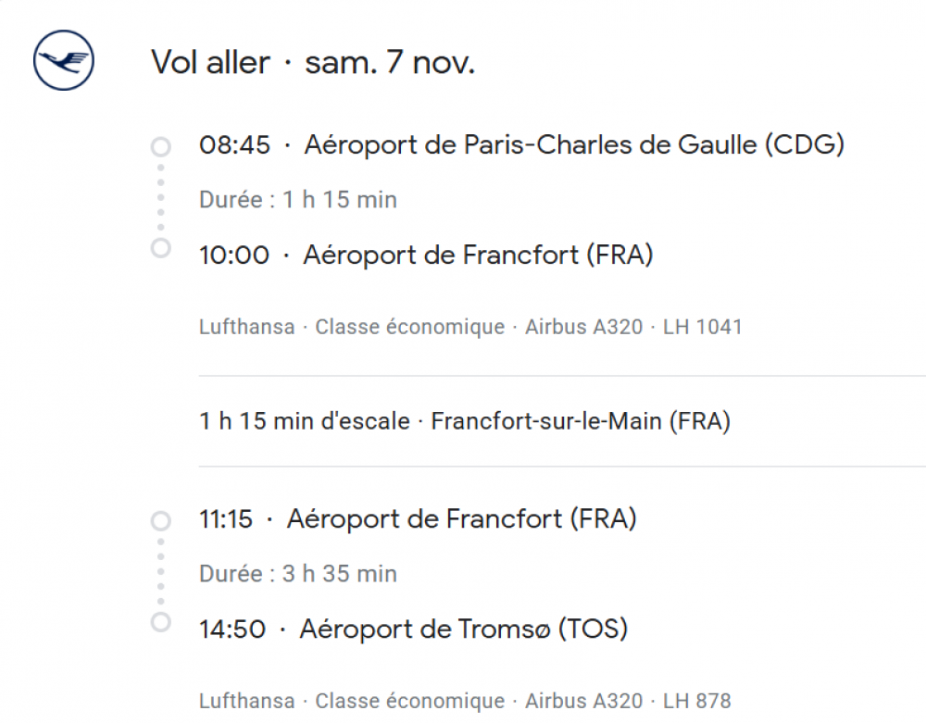
Task: Click dotted line between CDG and Francfort
Action: 161,197
